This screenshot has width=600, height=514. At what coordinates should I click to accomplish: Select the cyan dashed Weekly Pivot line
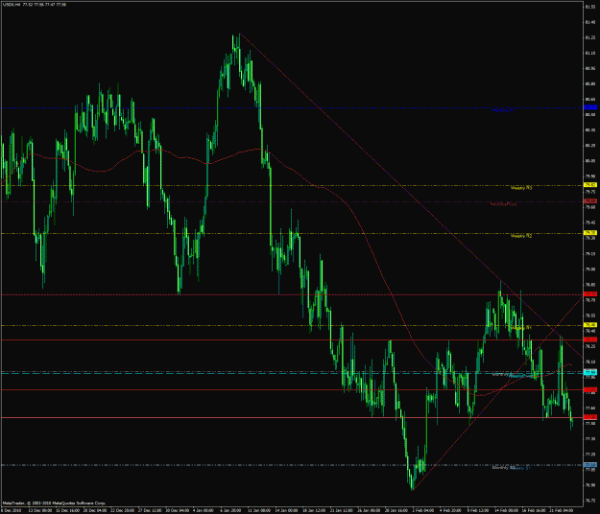(x=291, y=373)
